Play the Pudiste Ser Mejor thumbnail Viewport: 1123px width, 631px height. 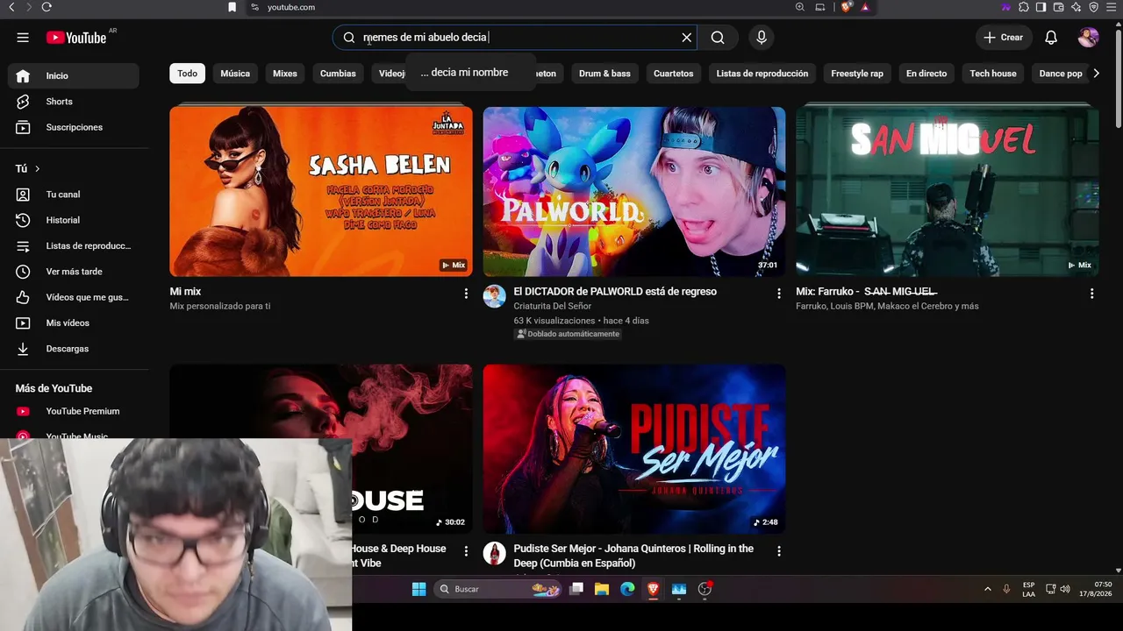634,449
